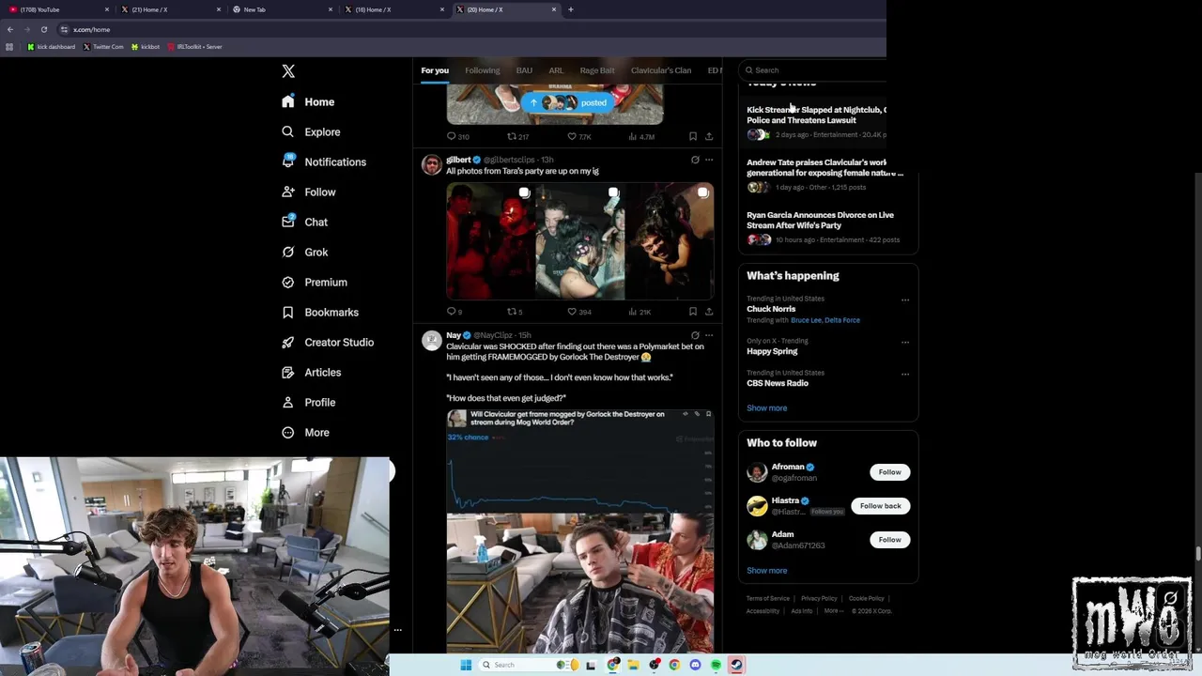Follow Adam in Who to follow
This screenshot has width=1202, height=676.
click(889, 540)
